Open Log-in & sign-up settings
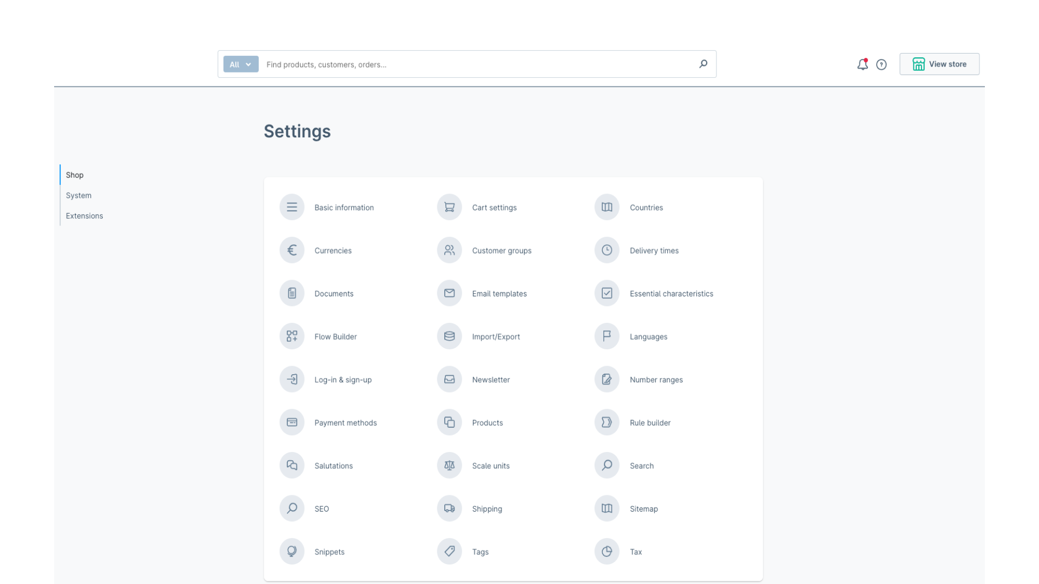Screen dimensions: 1039x584 [343, 379]
